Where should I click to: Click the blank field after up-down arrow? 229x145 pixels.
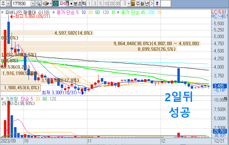166,4
